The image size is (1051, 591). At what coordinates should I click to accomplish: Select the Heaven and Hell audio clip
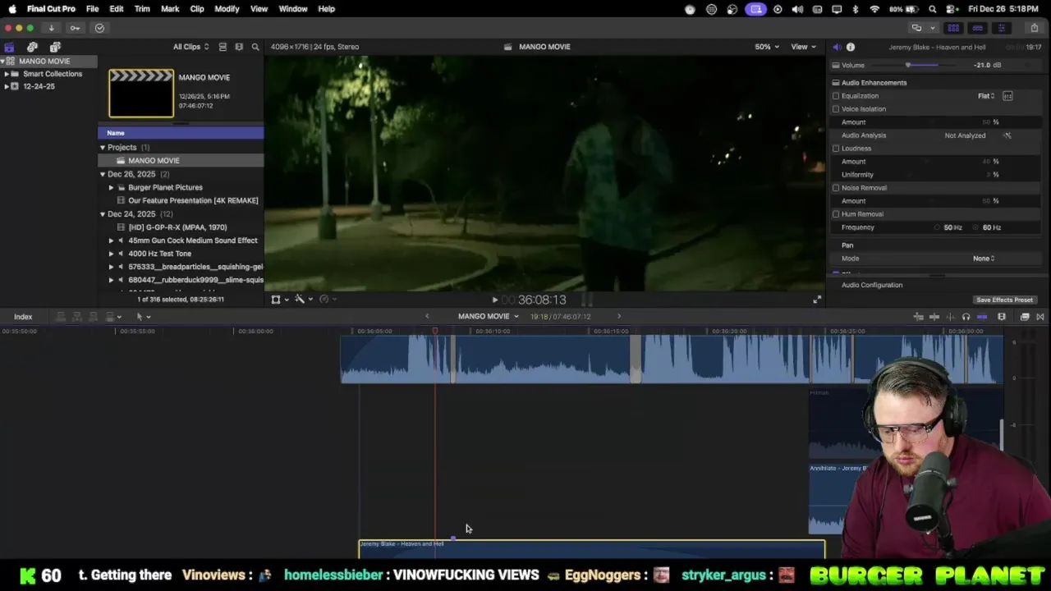click(591, 549)
